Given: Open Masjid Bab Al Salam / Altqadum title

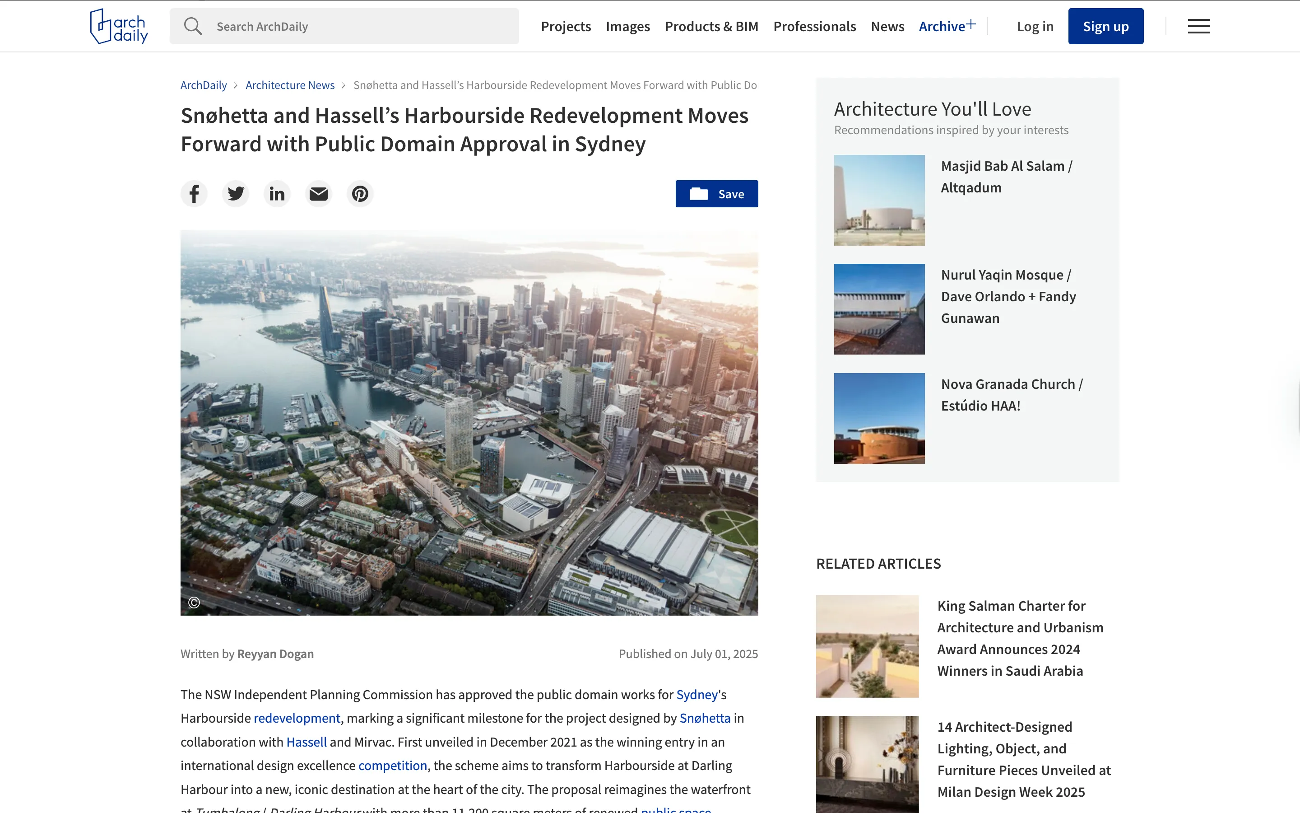Looking at the screenshot, I should [1006, 177].
